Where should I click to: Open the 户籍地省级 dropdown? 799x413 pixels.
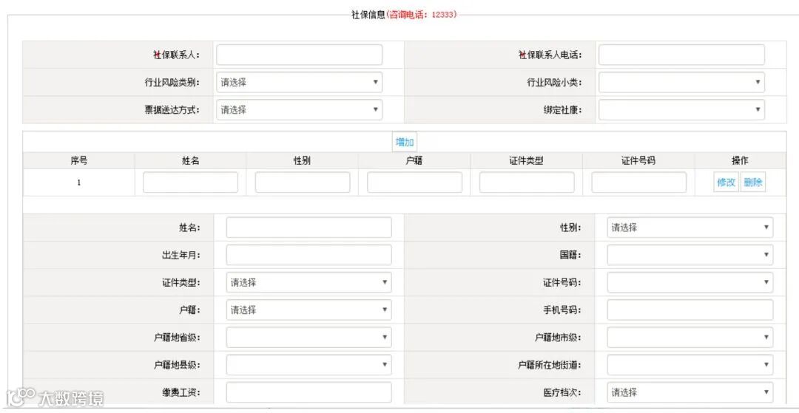pyautogui.click(x=309, y=338)
